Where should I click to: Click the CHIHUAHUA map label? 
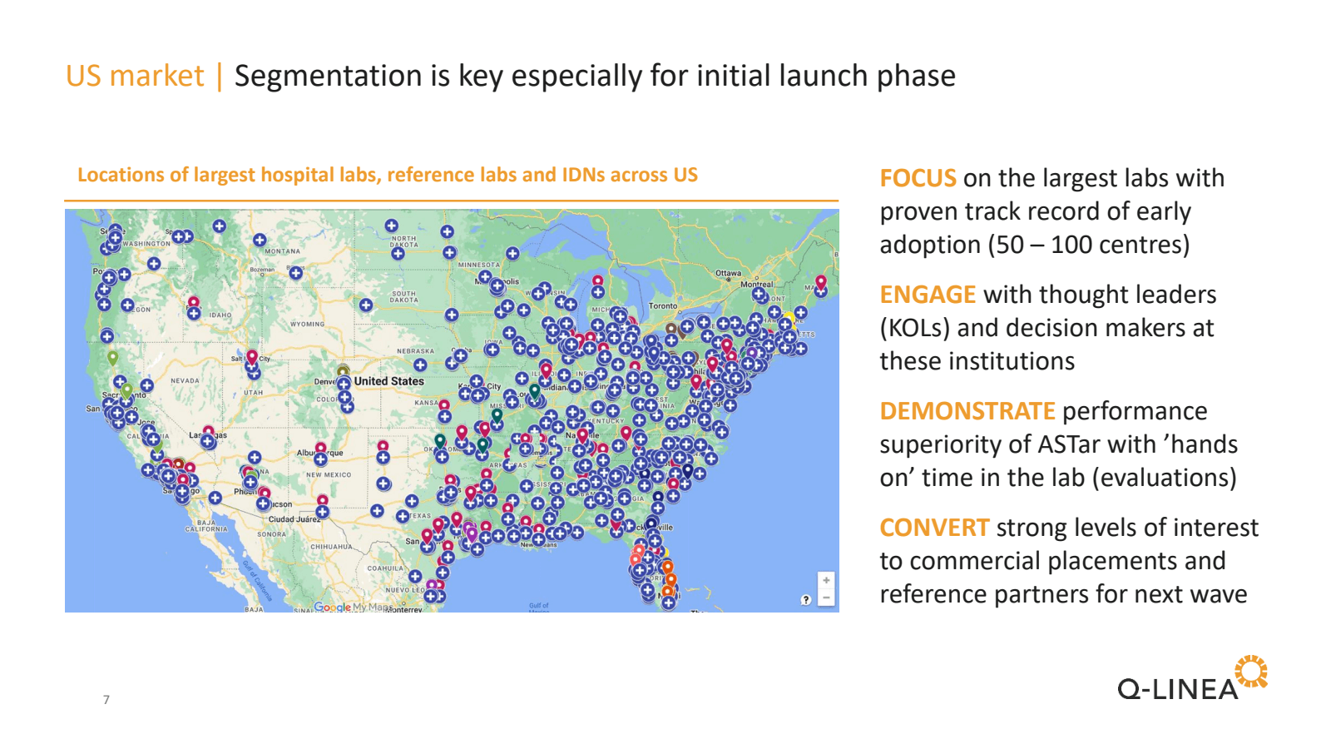pos(331,547)
